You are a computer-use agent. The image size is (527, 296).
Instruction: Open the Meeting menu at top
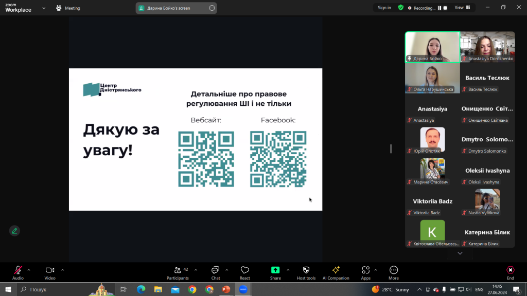[68, 8]
